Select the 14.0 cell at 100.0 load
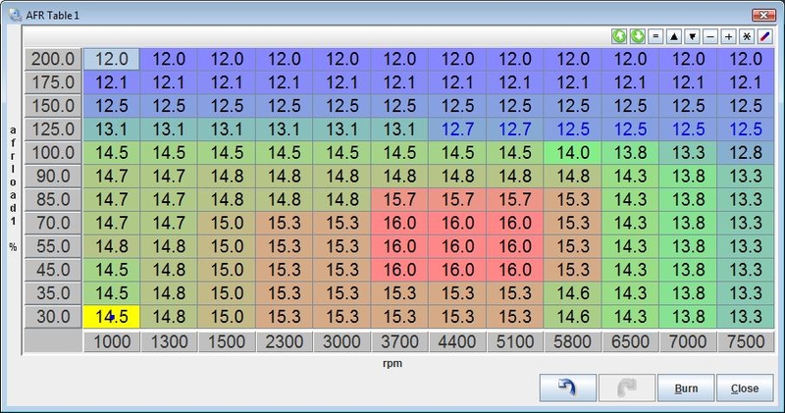785x413 pixels. [573, 153]
